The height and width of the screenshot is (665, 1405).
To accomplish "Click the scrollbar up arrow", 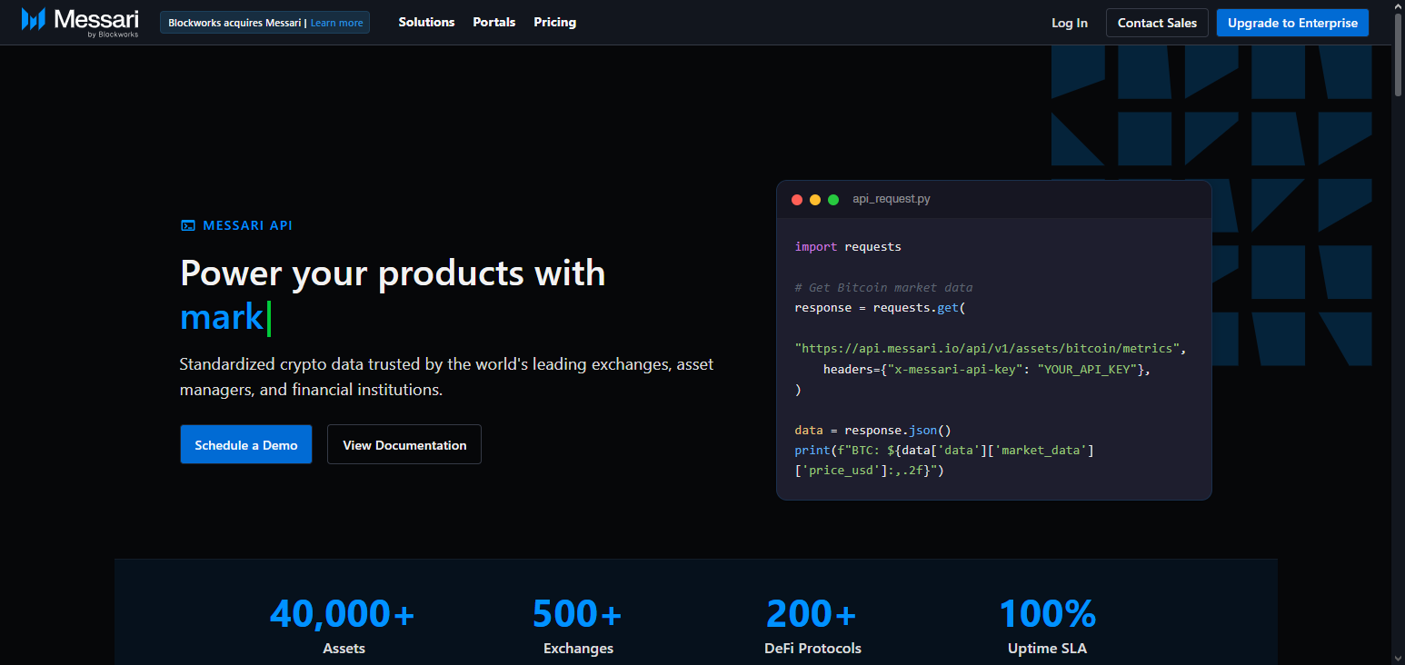I will pyautogui.click(x=1398, y=6).
